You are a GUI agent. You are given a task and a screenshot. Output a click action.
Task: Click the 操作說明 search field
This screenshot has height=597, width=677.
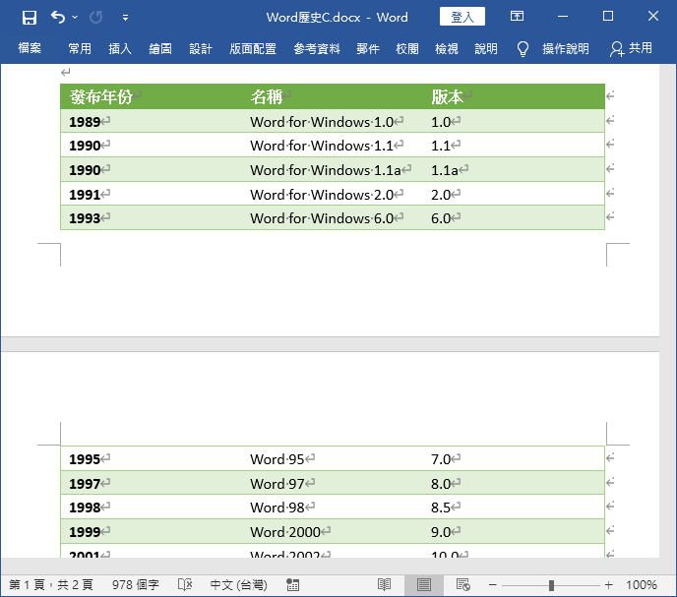pos(566,48)
